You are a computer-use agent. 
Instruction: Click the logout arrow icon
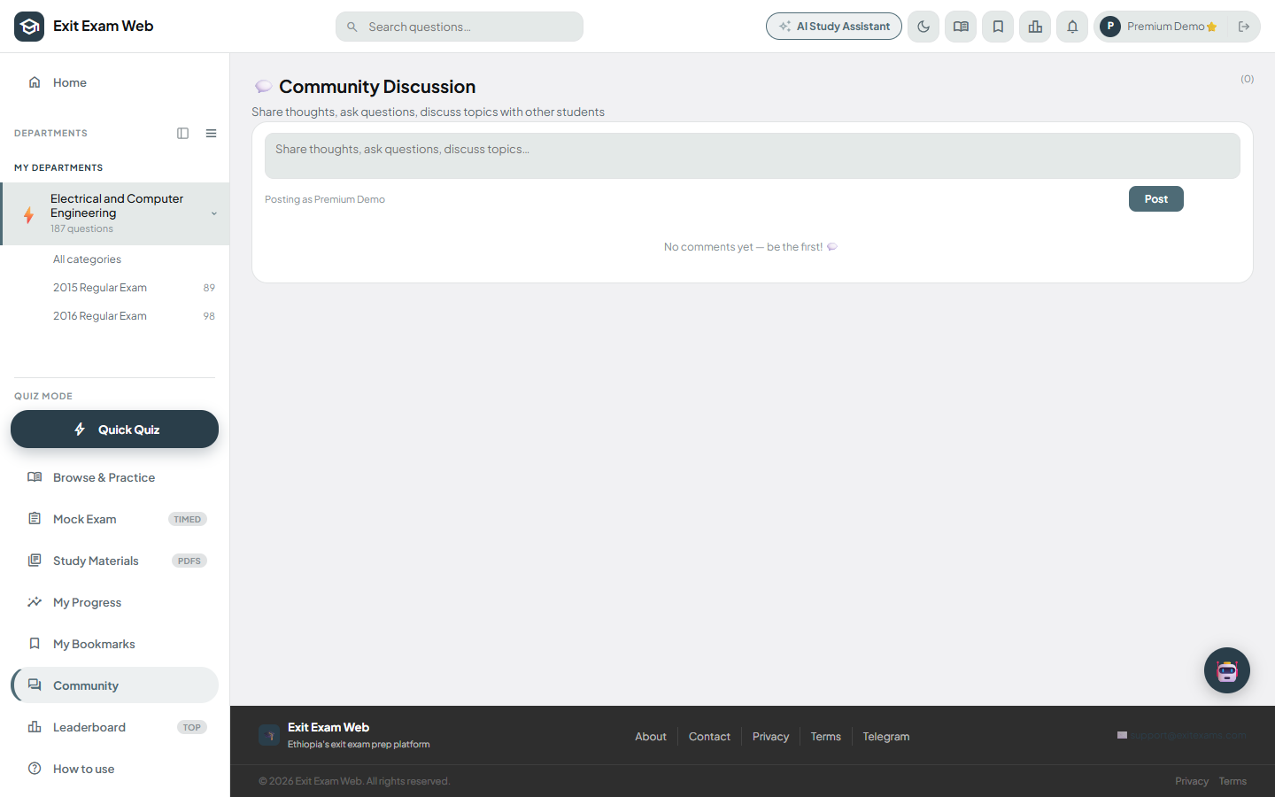coord(1244,27)
